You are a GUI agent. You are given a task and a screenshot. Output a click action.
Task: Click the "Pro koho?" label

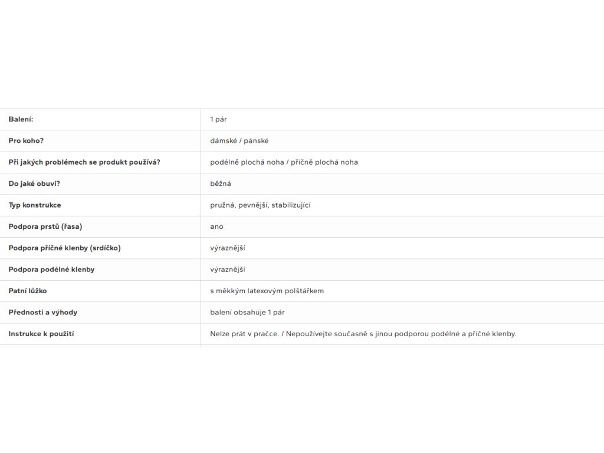26,141
